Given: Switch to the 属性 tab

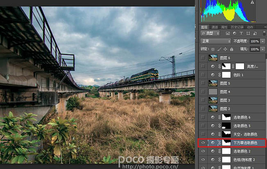Looking at the screenshot, I should tap(224, 27).
